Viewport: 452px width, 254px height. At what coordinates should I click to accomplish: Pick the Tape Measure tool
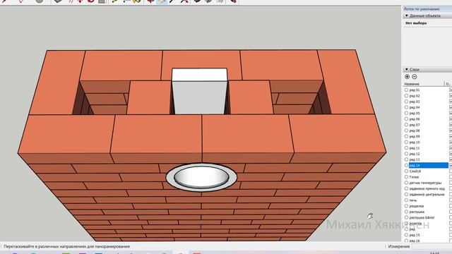tap(114, 1)
